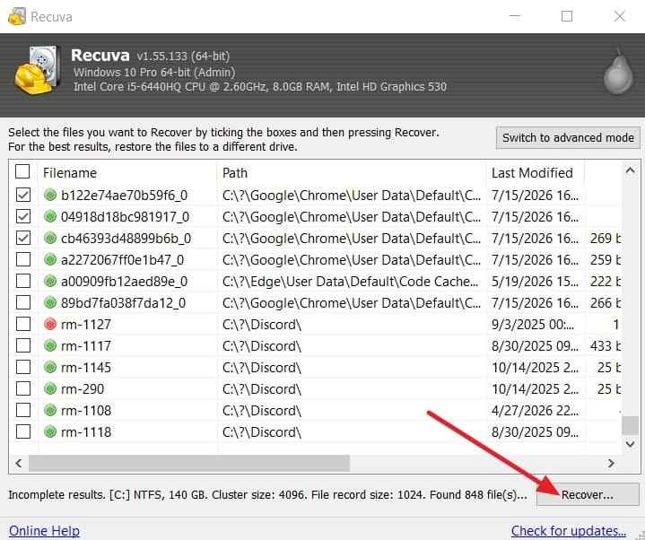The image size is (645, 540).
Task: Tick the rm-290 file checkbox
Action: pyautogui.click(x=23, y=388)
